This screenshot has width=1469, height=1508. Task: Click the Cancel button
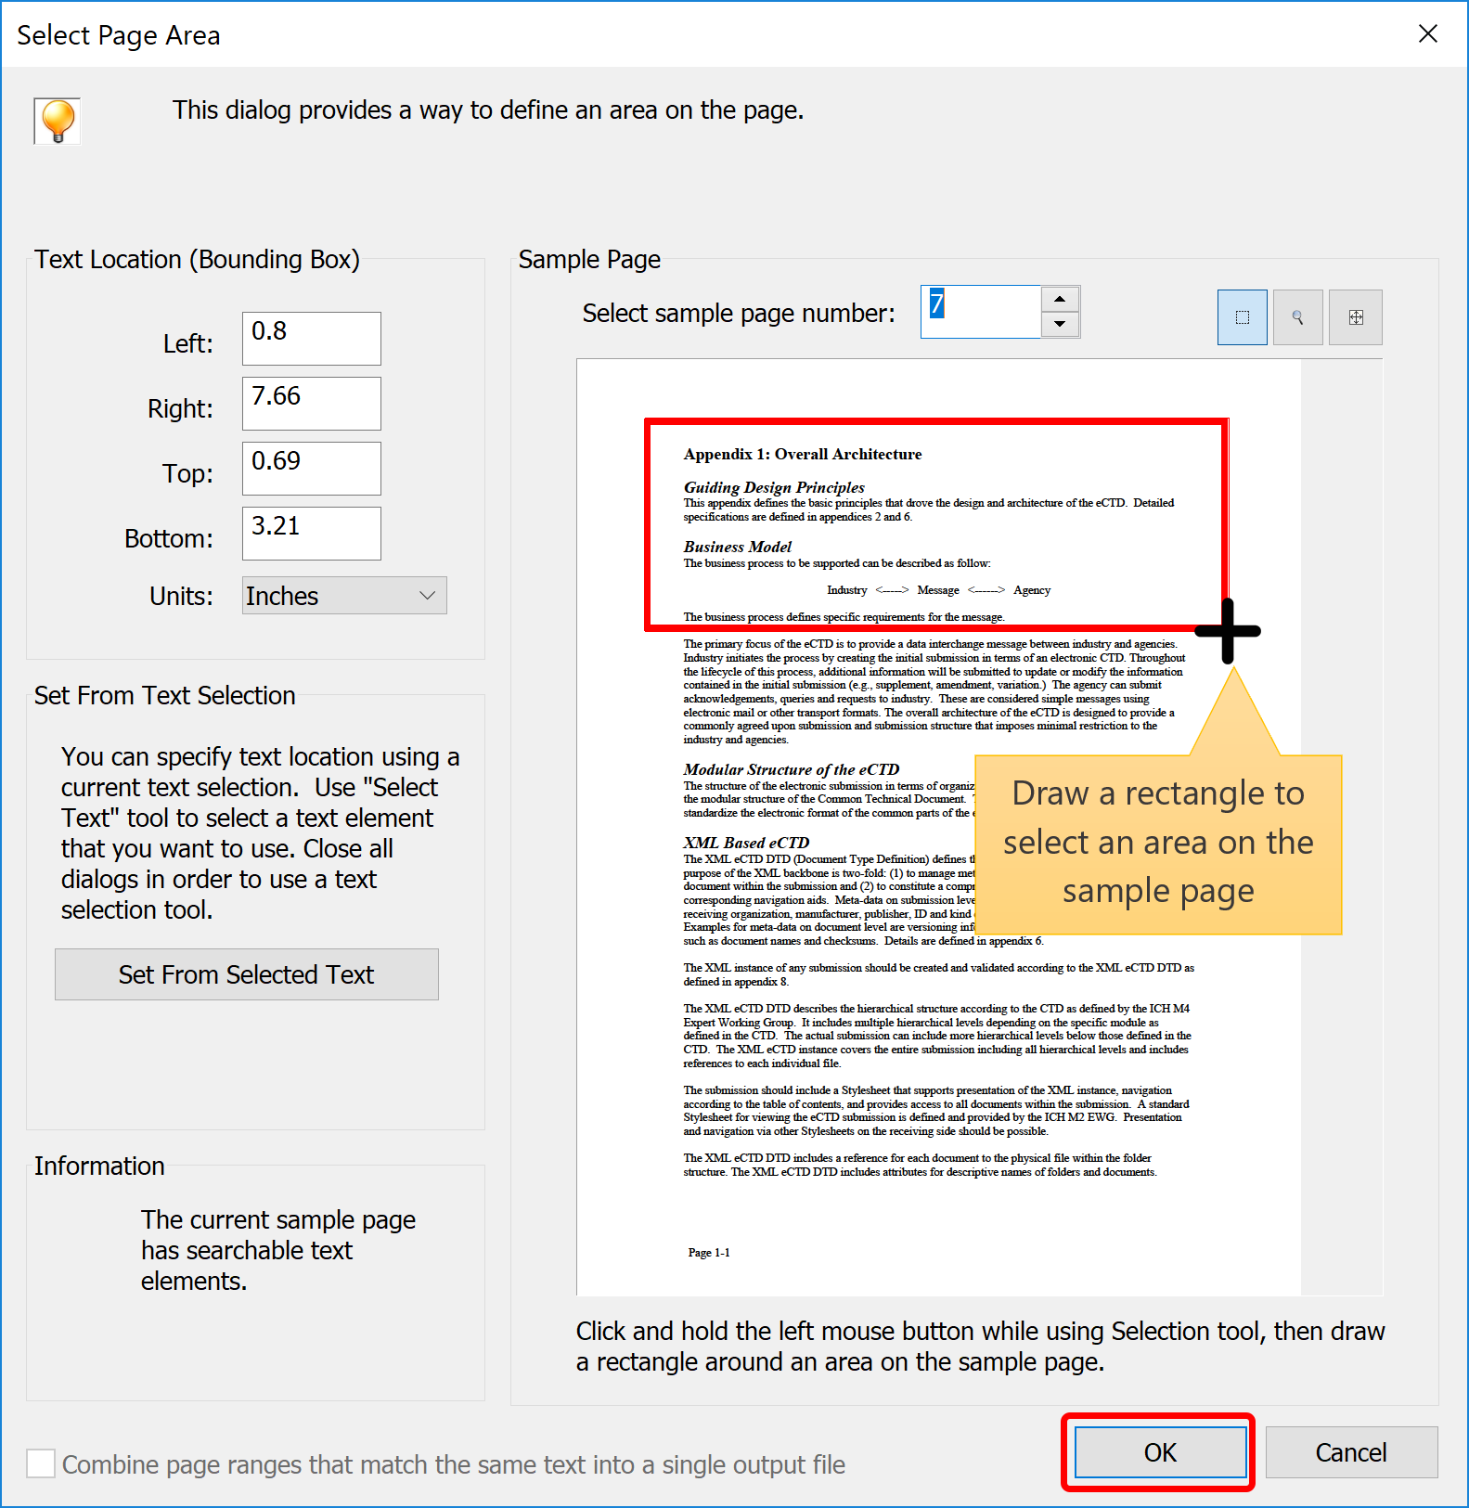pos(1351,1452)
